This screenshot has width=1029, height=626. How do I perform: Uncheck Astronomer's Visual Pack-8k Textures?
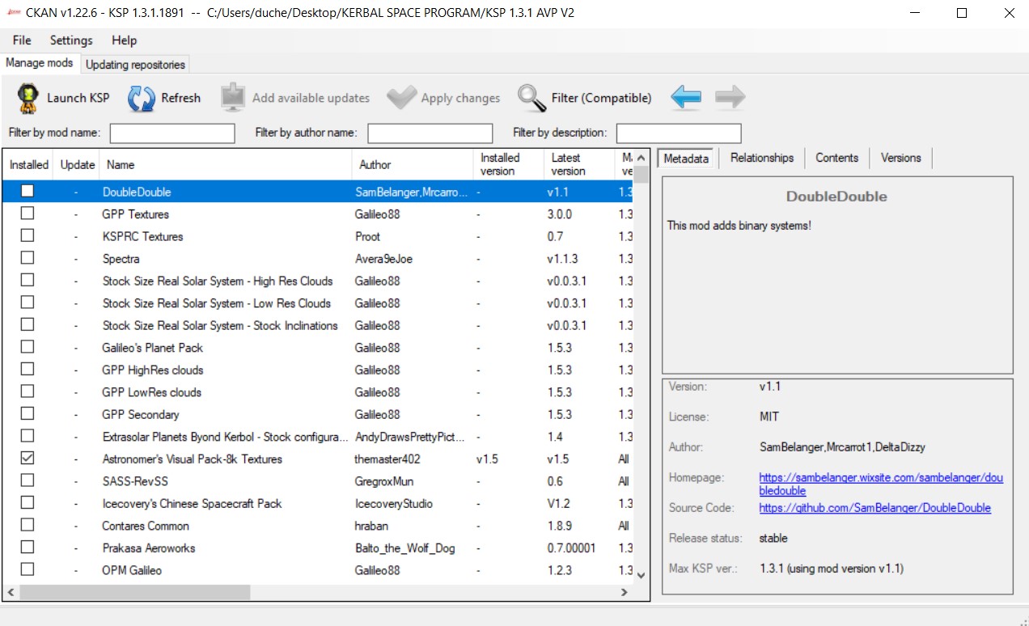(28, 459)
